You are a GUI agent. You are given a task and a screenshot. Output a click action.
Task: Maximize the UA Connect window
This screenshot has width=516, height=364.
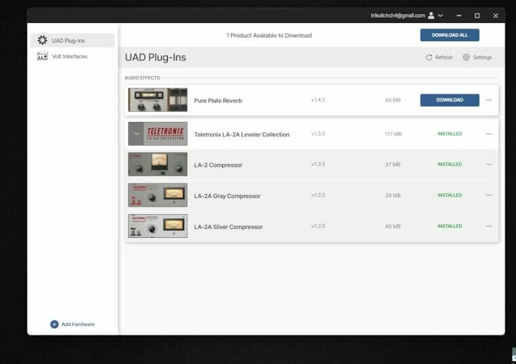click(x=477, y=16)
